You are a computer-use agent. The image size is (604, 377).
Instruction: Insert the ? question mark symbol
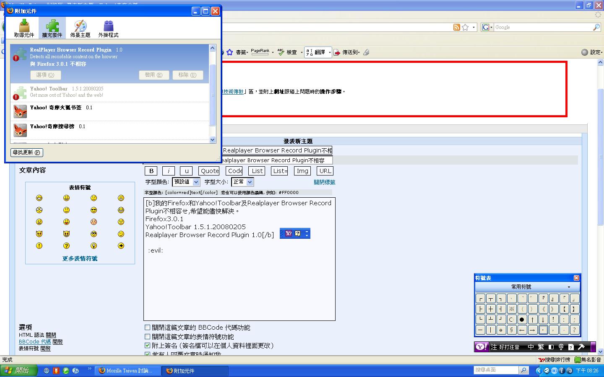point(574,330)
